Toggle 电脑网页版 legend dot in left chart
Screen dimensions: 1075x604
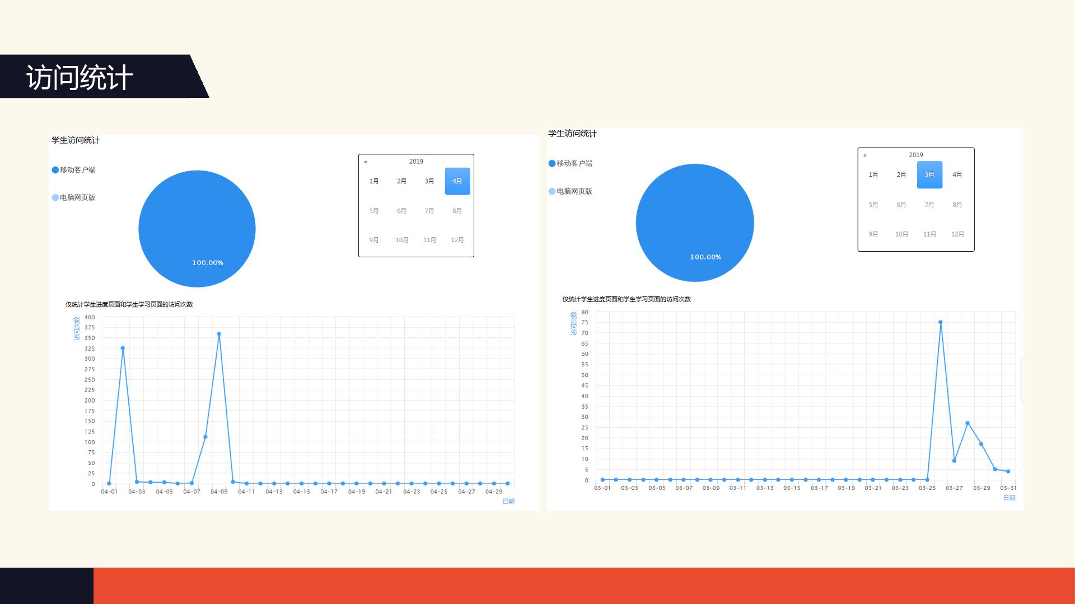point(55,197)
